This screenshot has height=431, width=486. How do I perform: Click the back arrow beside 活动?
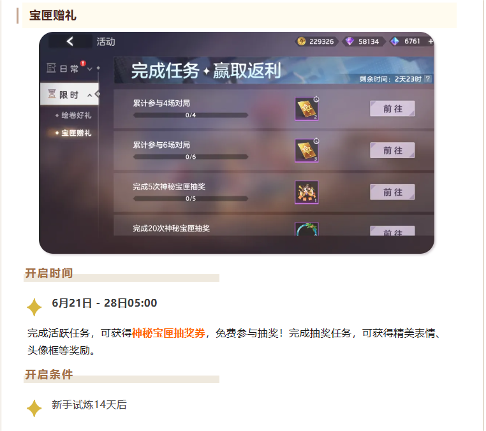pyautogui.click(x=70, y=41)
